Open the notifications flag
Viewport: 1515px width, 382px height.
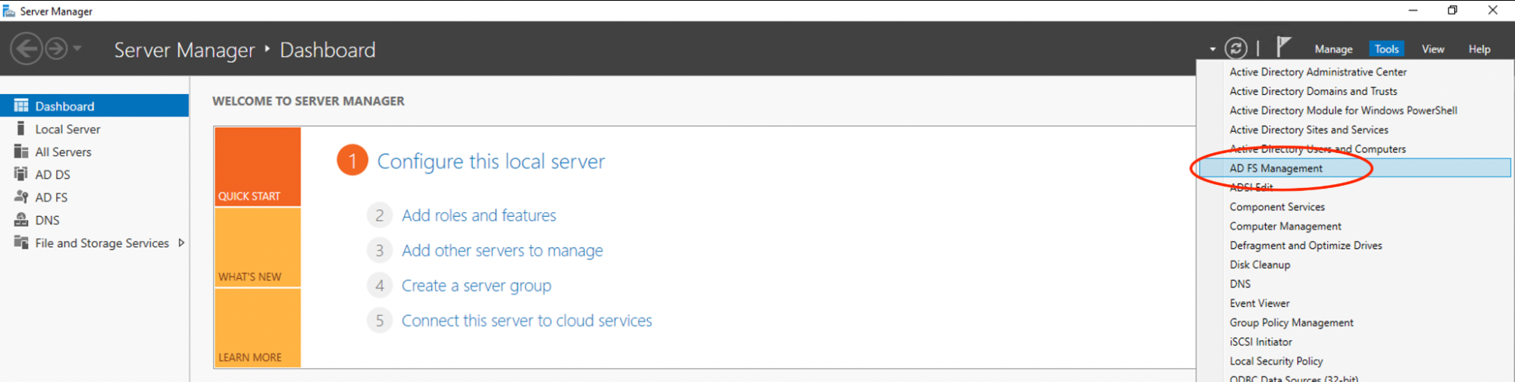pos(1282,47)
